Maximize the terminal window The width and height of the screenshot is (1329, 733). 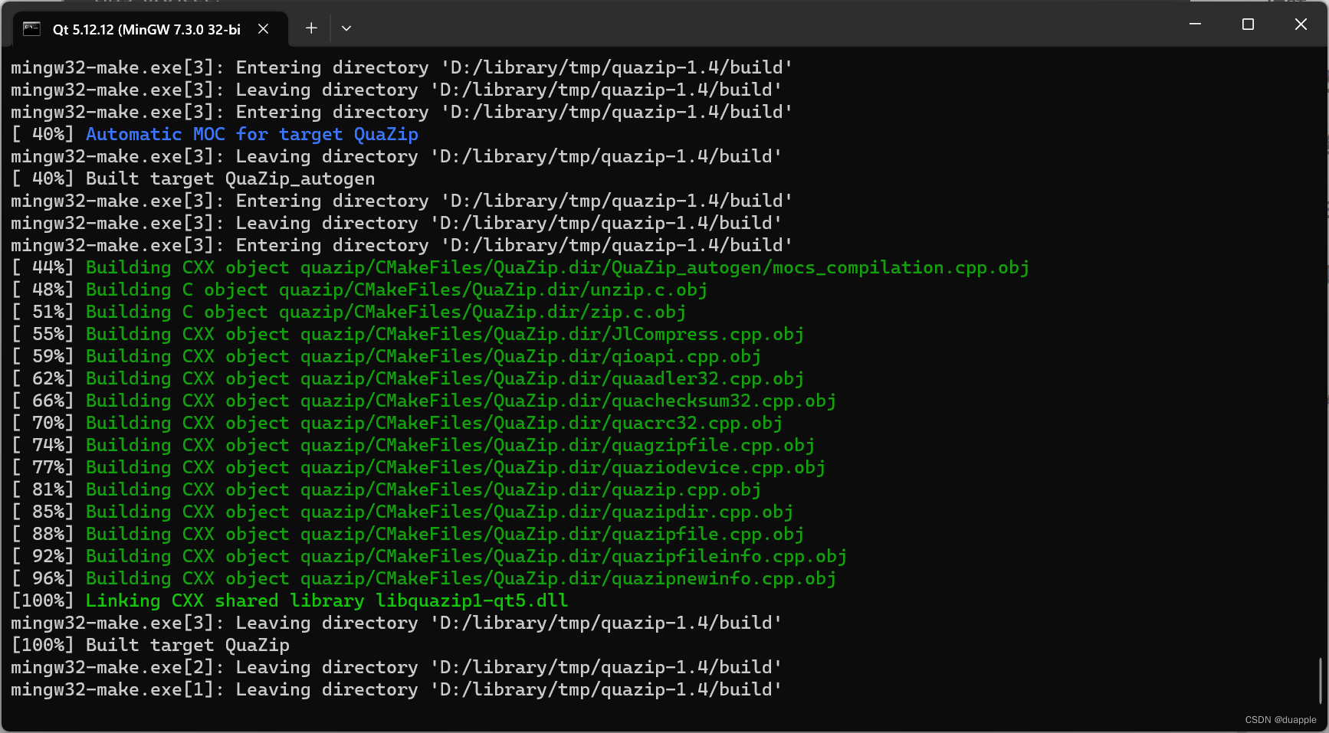point(1248,25)
